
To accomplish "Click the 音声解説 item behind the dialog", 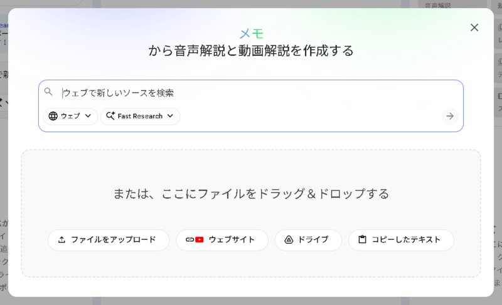I will (x=438, y=5).
